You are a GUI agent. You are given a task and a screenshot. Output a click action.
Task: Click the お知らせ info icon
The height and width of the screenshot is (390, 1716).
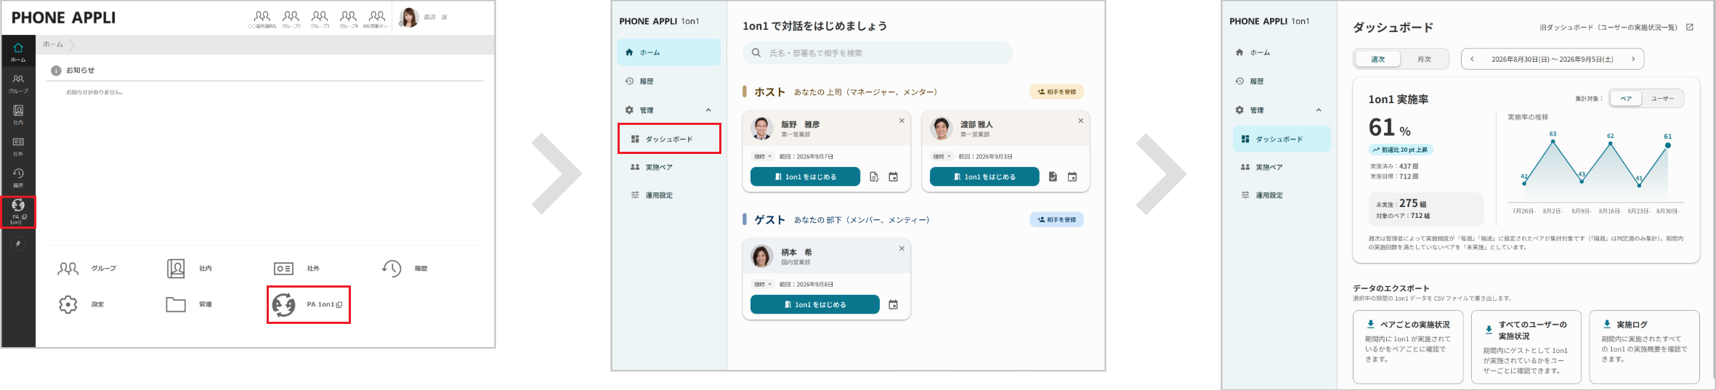click(56, 70)
